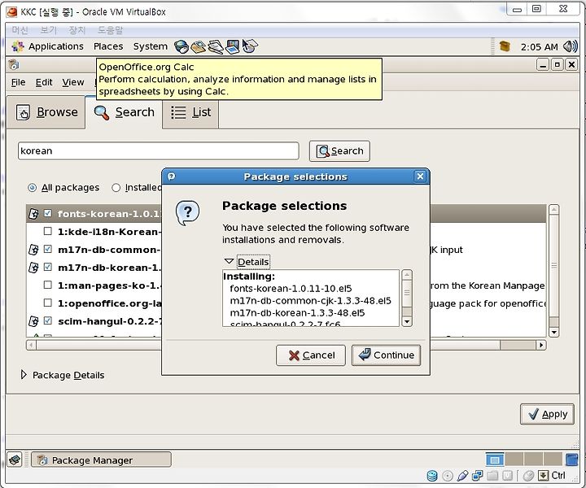
Task: Open the 머신 VirtualBox menu
Action: [20, 30]
